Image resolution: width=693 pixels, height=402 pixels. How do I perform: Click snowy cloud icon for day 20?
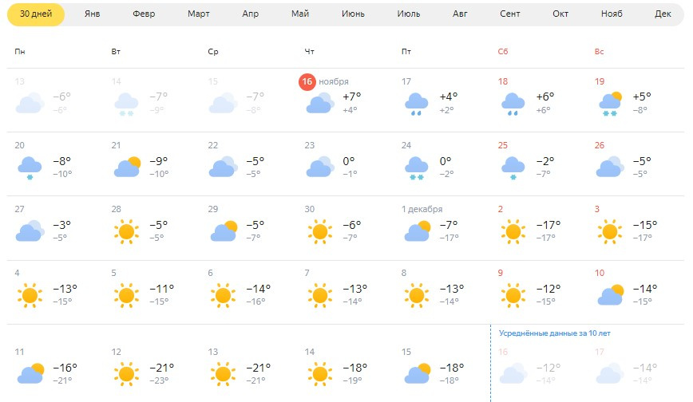point(30,168)
